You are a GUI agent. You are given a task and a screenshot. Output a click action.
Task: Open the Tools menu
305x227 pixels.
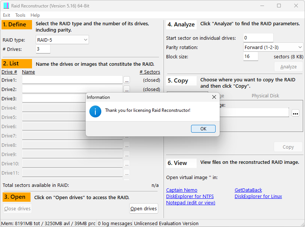point(20,15)
